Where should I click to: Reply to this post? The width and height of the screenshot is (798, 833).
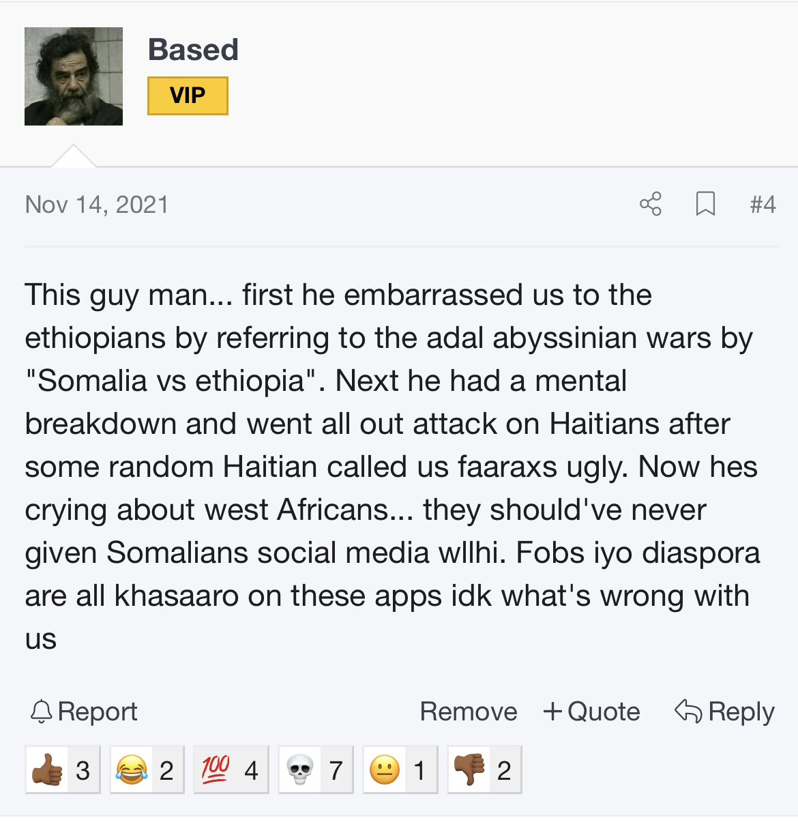724,712
